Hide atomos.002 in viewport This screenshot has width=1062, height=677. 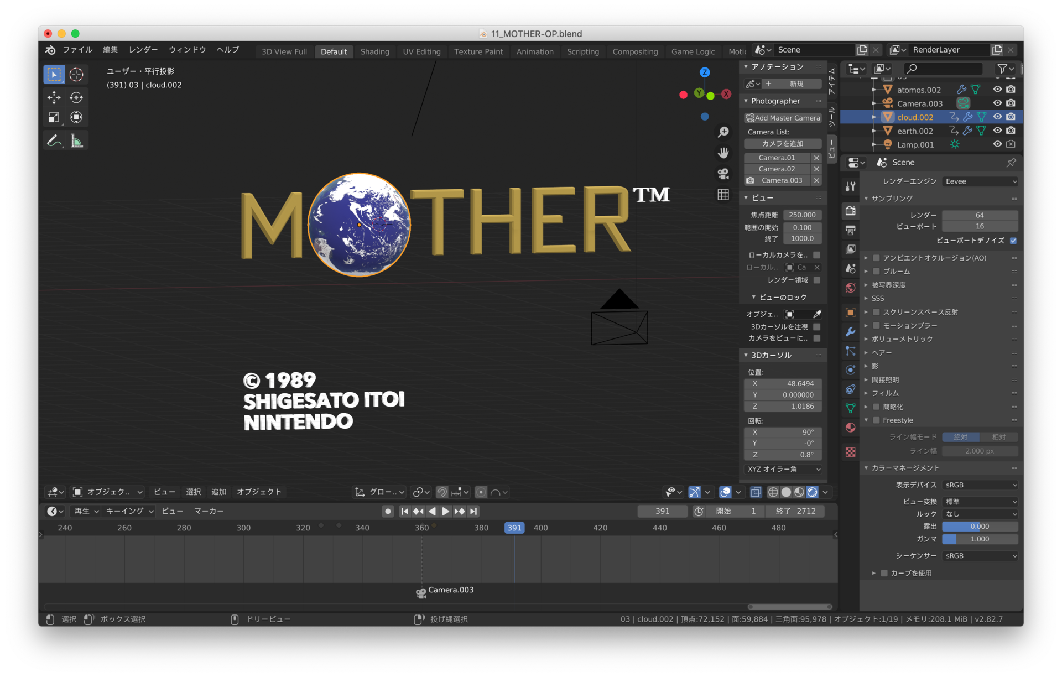(997, 90)
